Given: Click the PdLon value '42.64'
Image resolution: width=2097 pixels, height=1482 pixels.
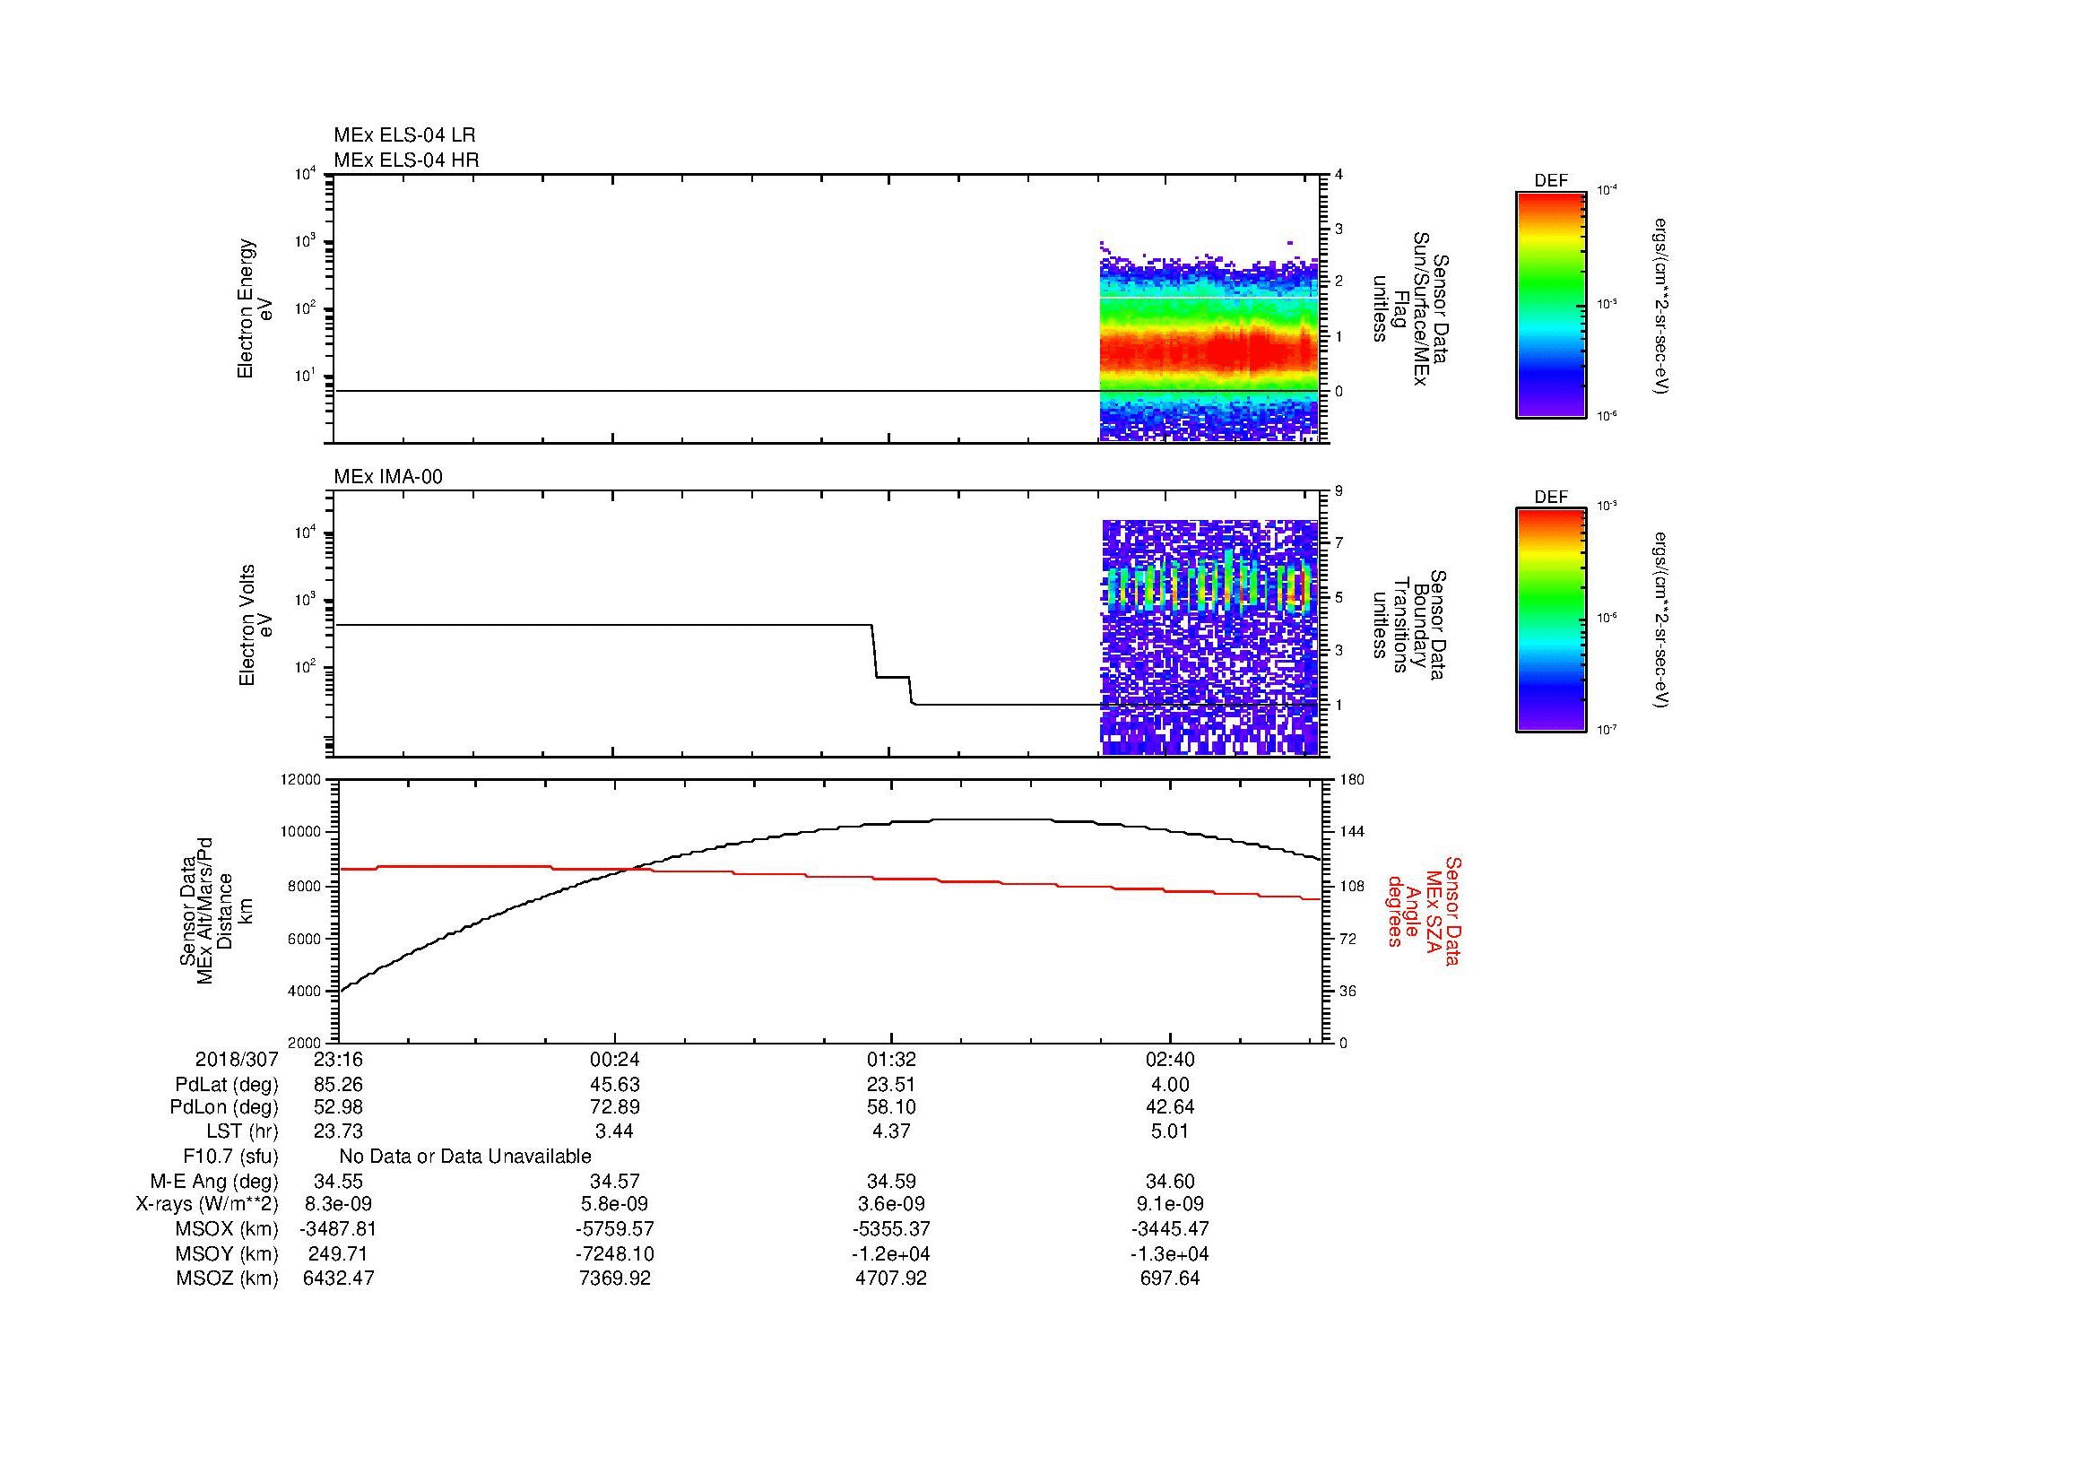Looking at the screenshot, I should 1170,1107.
